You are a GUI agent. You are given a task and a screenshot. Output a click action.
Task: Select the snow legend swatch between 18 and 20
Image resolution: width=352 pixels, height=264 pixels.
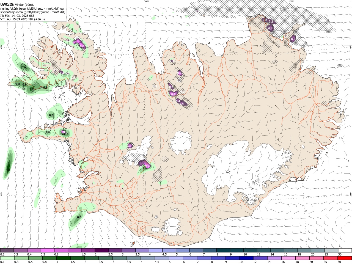pos(305,251)
